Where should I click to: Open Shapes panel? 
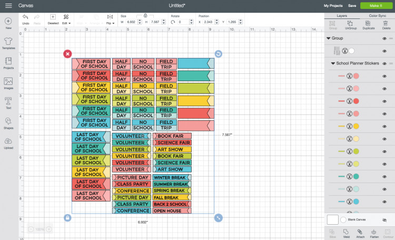[8, 123]
